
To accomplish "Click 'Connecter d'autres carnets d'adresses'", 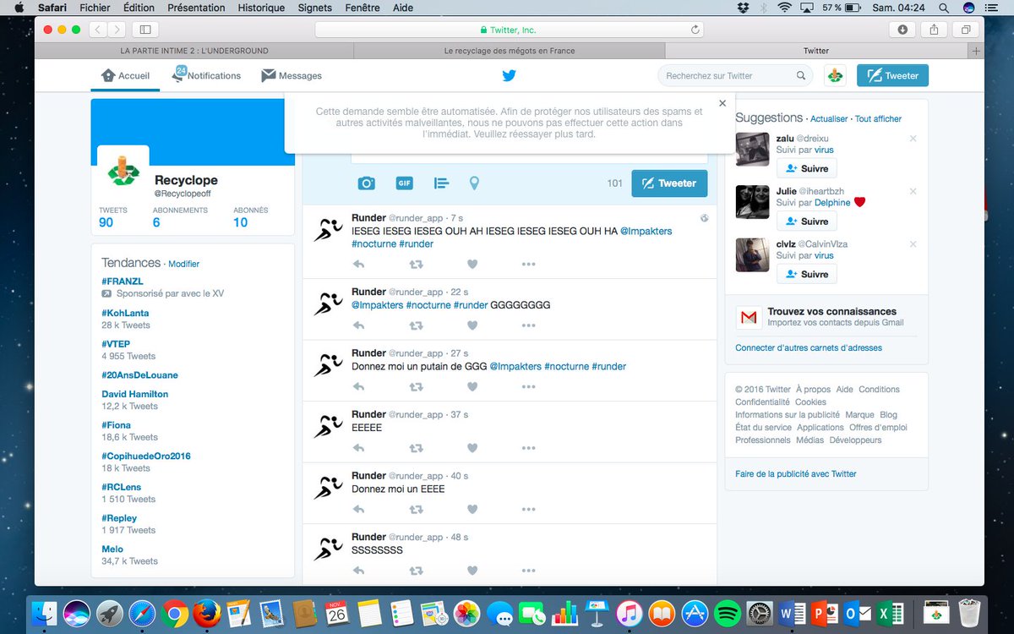I will coord(809,348).
